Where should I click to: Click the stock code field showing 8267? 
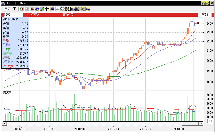point(12,15)
